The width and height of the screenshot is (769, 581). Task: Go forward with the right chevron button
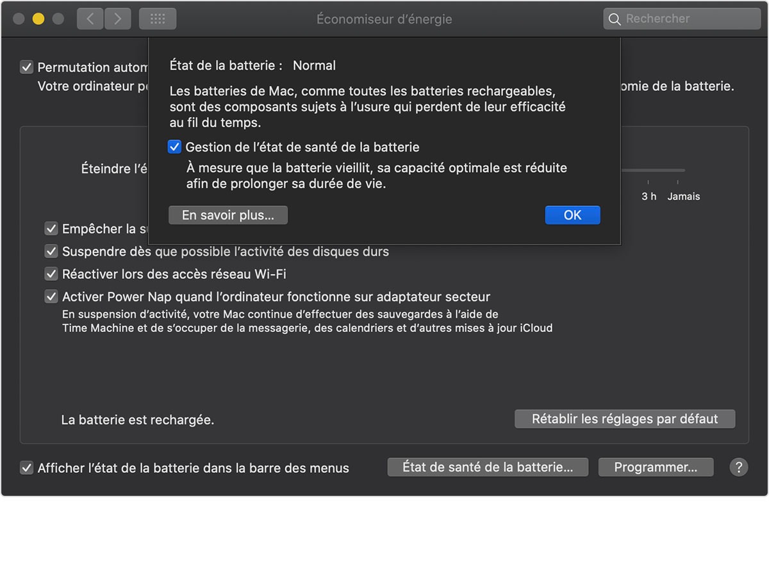point(117,19)
